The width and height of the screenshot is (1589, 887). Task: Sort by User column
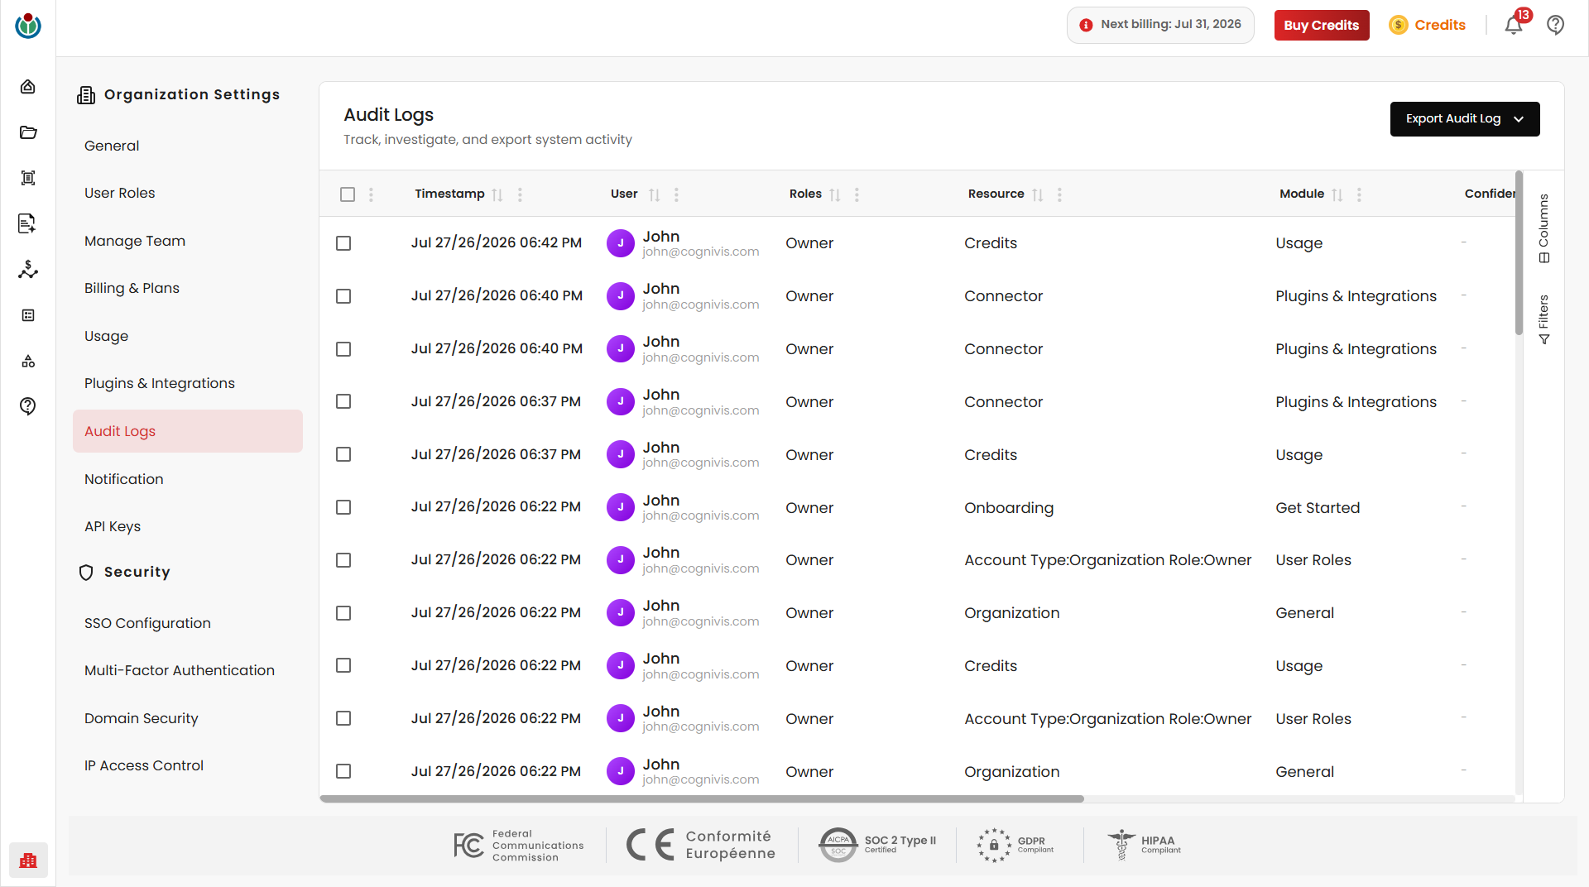pos(654,194)
